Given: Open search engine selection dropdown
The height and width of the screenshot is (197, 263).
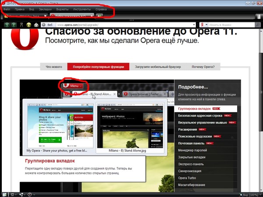Looking at the screenshot, I should point(206,25).
